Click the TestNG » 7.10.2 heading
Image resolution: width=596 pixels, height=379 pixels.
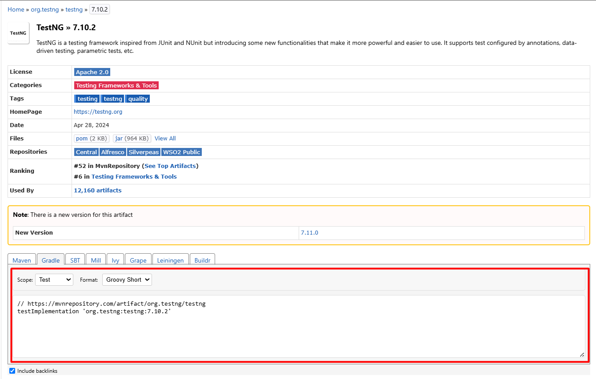point(66,28)
